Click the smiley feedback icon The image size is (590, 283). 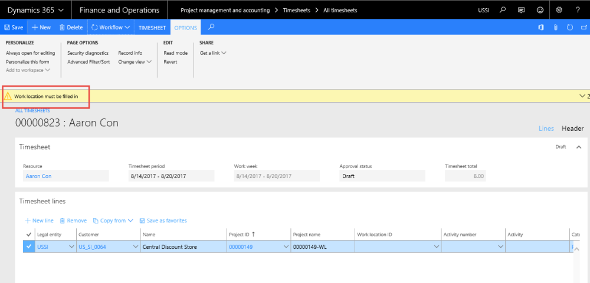point(540,10)
